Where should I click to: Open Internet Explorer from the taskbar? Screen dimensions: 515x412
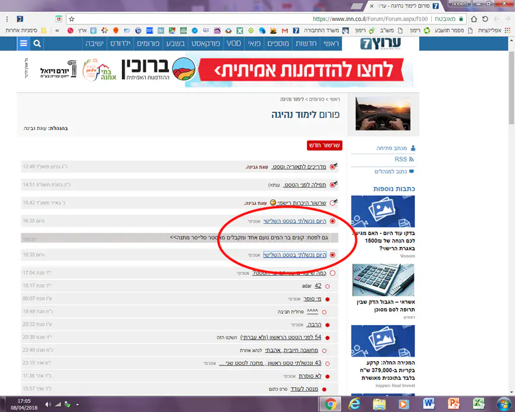coord(353,404)
